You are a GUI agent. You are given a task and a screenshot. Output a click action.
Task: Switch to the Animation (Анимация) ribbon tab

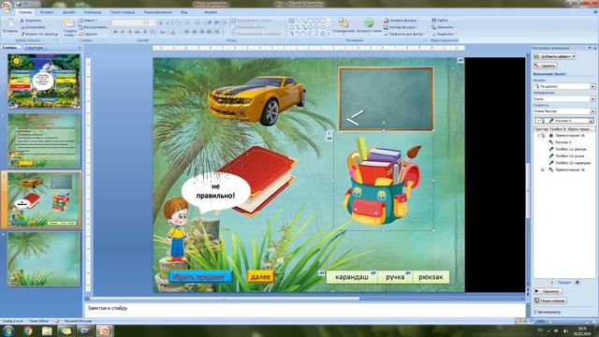93,12
